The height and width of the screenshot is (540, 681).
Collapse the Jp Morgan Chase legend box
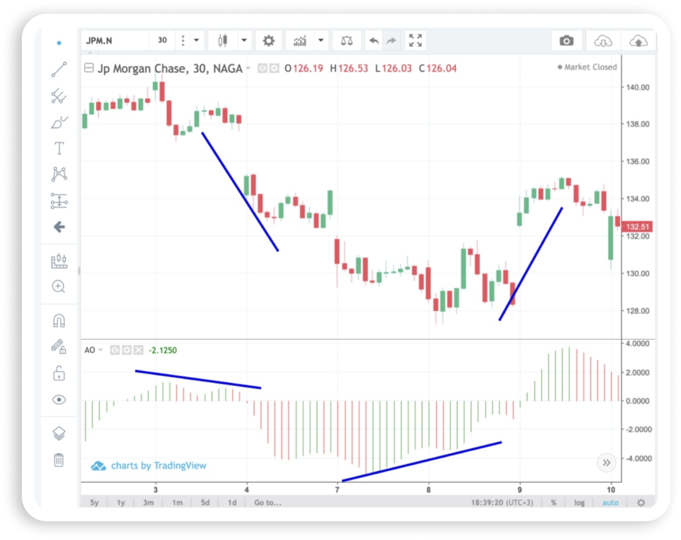point(89,68)
